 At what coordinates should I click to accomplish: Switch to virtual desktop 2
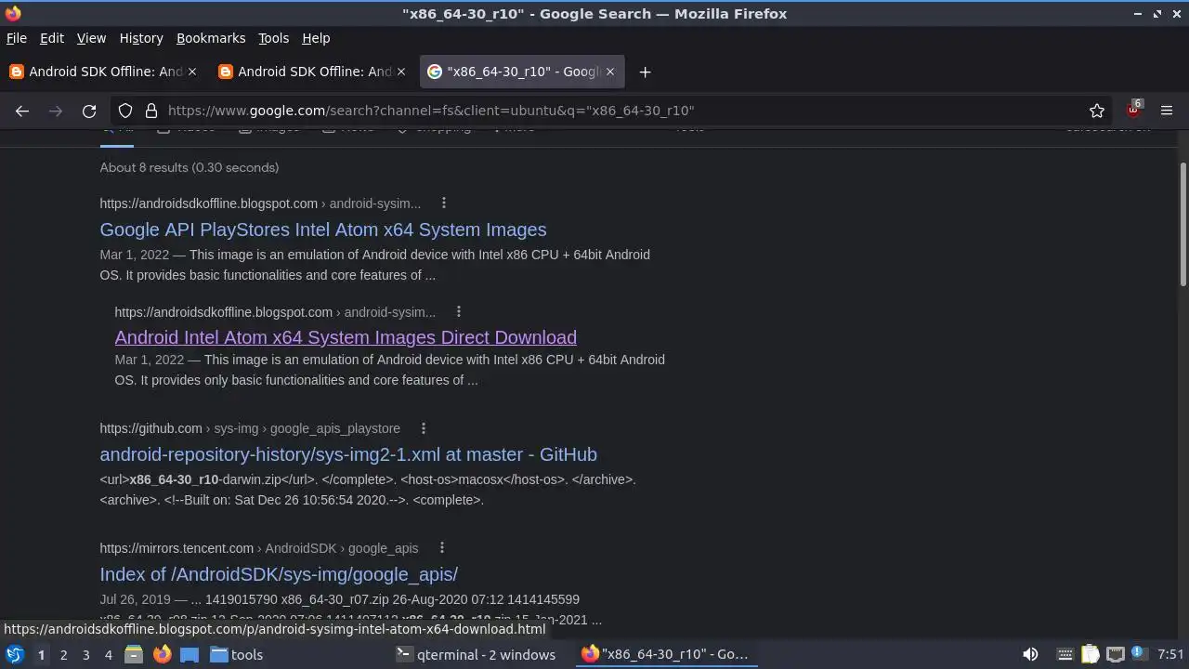point(63,655)
